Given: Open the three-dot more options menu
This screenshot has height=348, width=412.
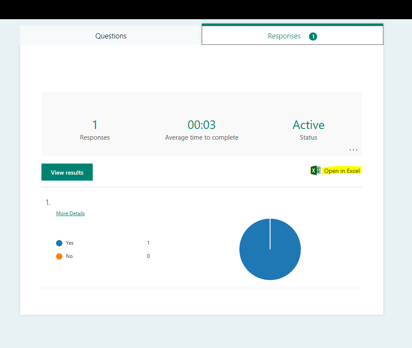Looking at the screenshot, I should tap(353, 150).
